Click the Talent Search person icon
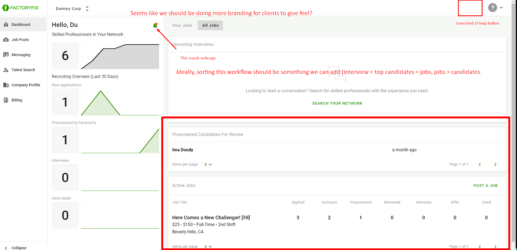The width and height of the screenshot is (517, 250). click(x=6, y=70)
